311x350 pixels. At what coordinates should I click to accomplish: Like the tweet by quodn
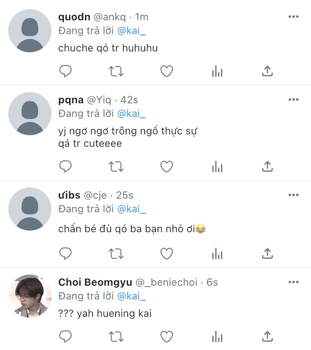pos(167,71)
